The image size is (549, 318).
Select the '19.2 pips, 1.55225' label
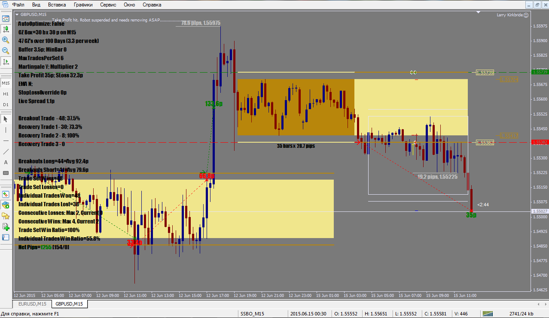[x=437, y=176]
